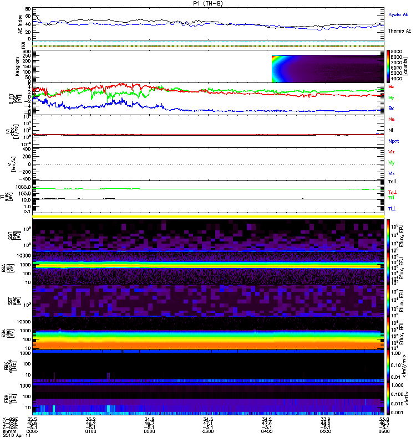Click the date label 2018 Apr 11
The width and height of the screenshot is (416, 443).
click(x=17, y=436)
